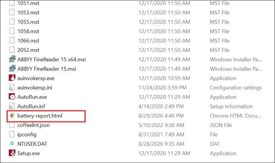
Task: Select the NTUSER.DAT blue icon
Action: click(12, 144)
